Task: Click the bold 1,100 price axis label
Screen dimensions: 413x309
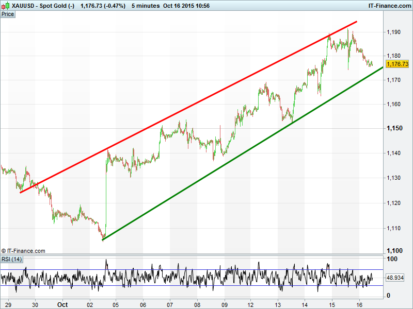Action: pyautogui.click(x=394, y=251)
